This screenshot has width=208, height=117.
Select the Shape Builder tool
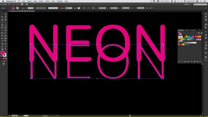(2, 35)
